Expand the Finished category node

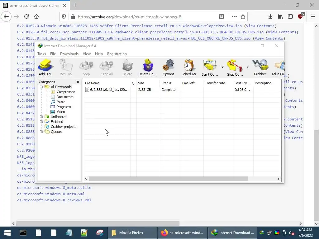click(41, 122)
